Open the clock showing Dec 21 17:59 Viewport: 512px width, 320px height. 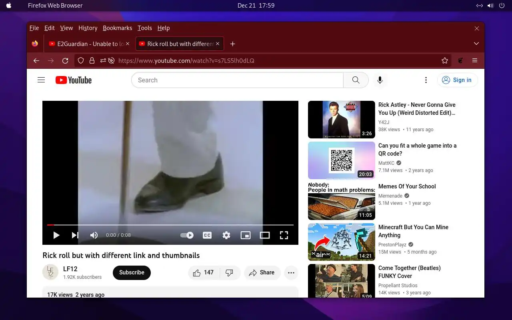point(256,6)
